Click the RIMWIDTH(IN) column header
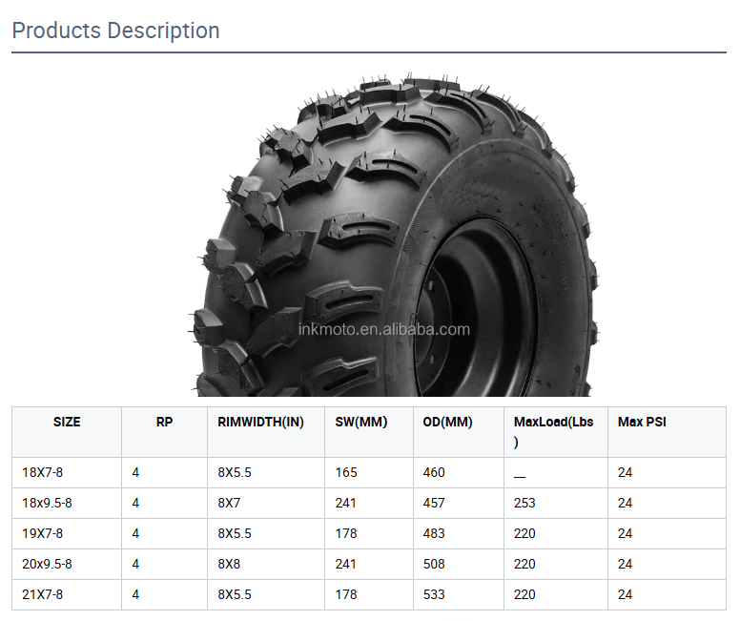The image size is (740, 621). pyautogui.click(x=261, y=422)
